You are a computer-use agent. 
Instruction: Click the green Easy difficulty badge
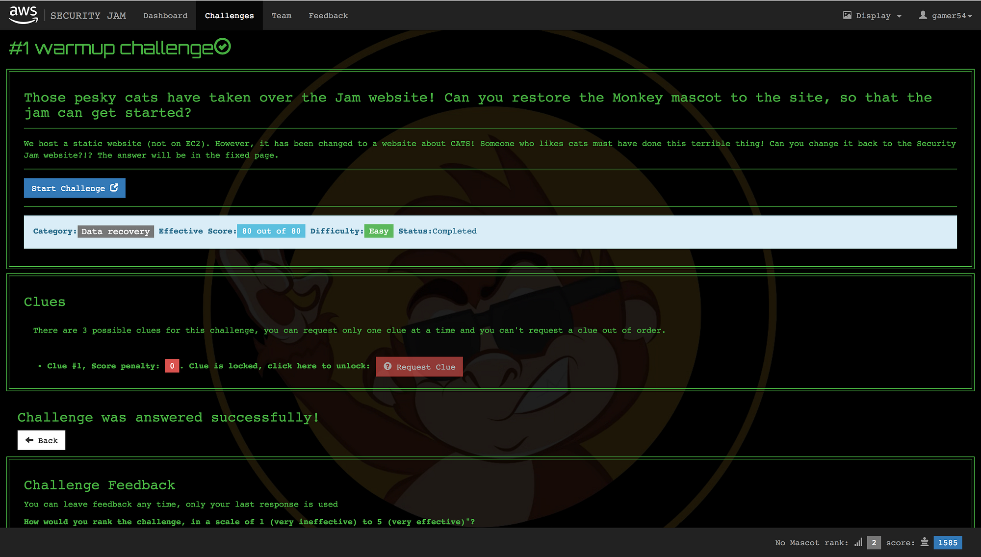(378, 231)
